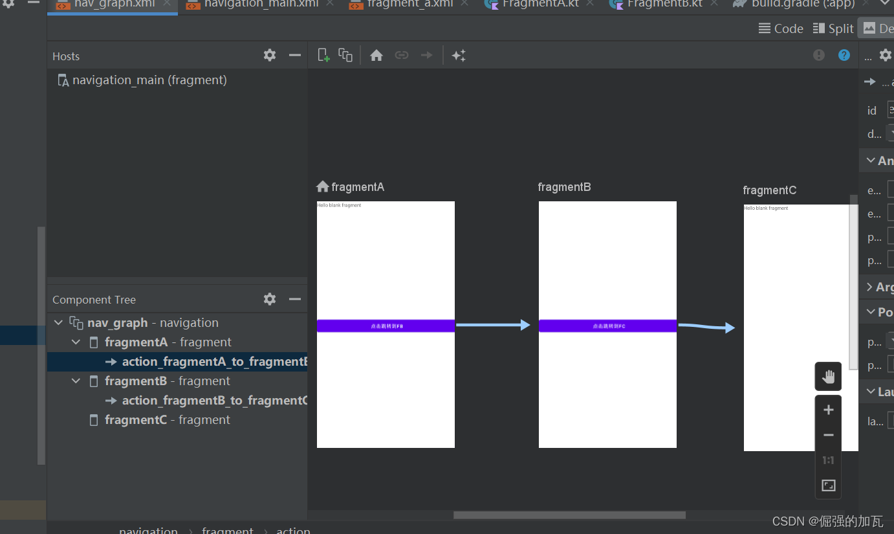Select the action arrow from fragmentB to fragmentC
Viewport: 894px width, 534px height.
pos(706,327)
